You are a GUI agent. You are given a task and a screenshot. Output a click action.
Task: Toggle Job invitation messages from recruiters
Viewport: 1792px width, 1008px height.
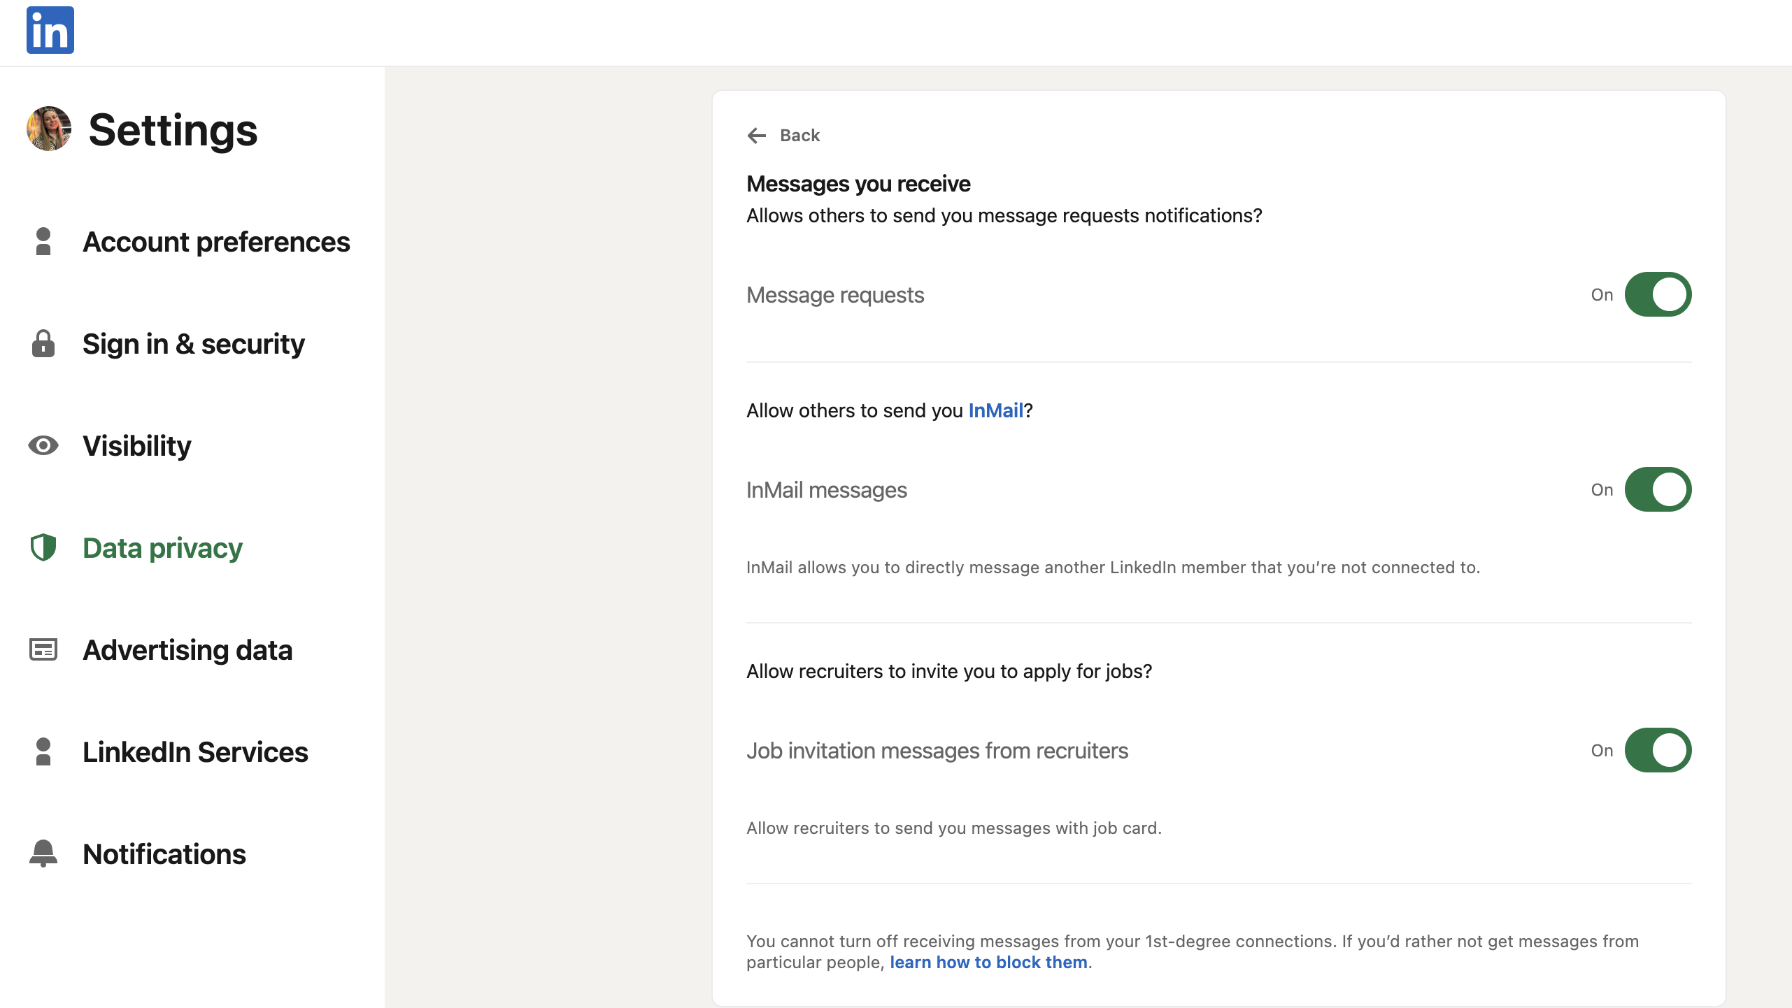(1658, 750)
